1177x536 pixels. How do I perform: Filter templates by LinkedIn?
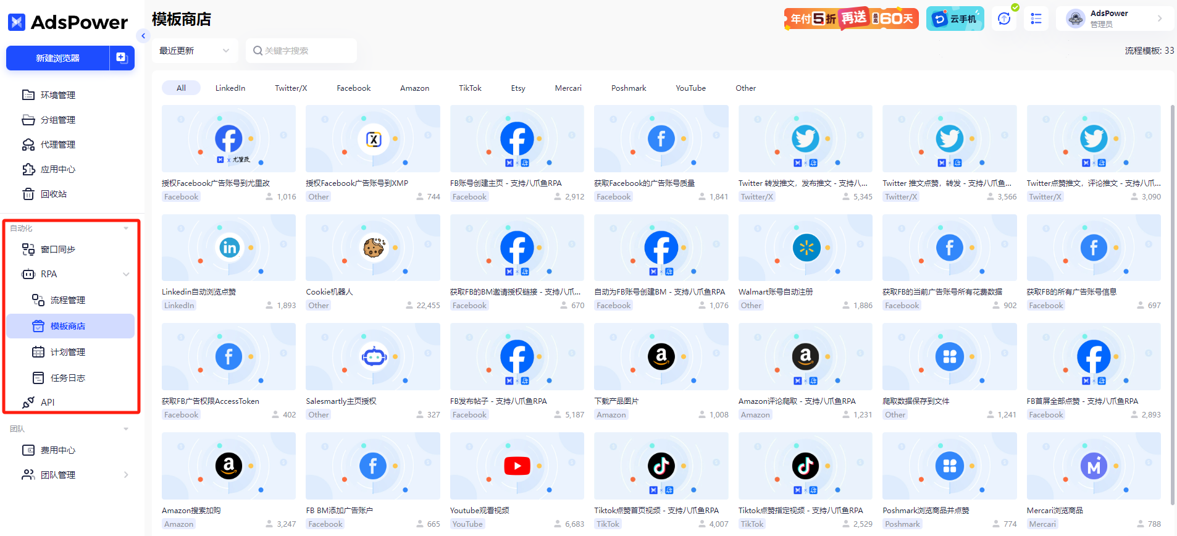[230, 88]
